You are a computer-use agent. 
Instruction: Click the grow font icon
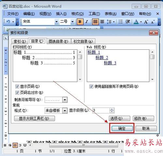[146, 22]
